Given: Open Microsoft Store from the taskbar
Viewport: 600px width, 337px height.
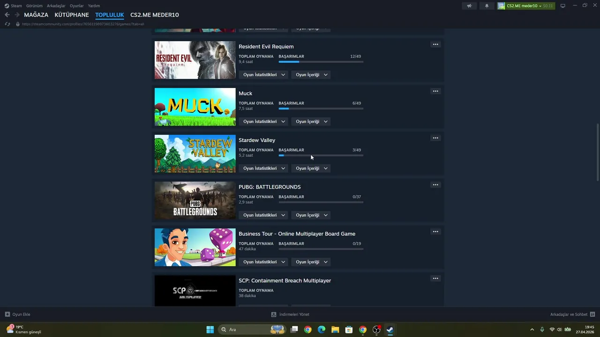Looking at the screenshot, I should click(x=349, y=330).
